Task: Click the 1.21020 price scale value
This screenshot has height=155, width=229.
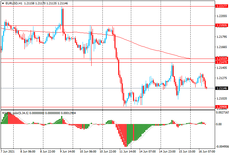Action: [222, 98]
